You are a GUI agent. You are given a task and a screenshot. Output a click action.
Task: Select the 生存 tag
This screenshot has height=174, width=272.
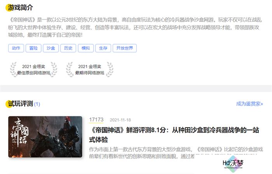click(x=103, y=48)
